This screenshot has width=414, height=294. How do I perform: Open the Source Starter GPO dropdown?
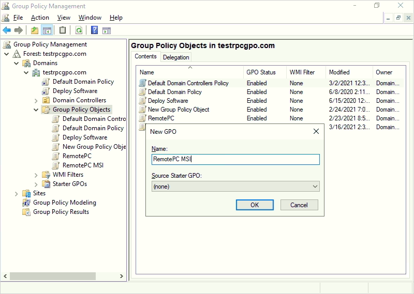tap(235, 187)
